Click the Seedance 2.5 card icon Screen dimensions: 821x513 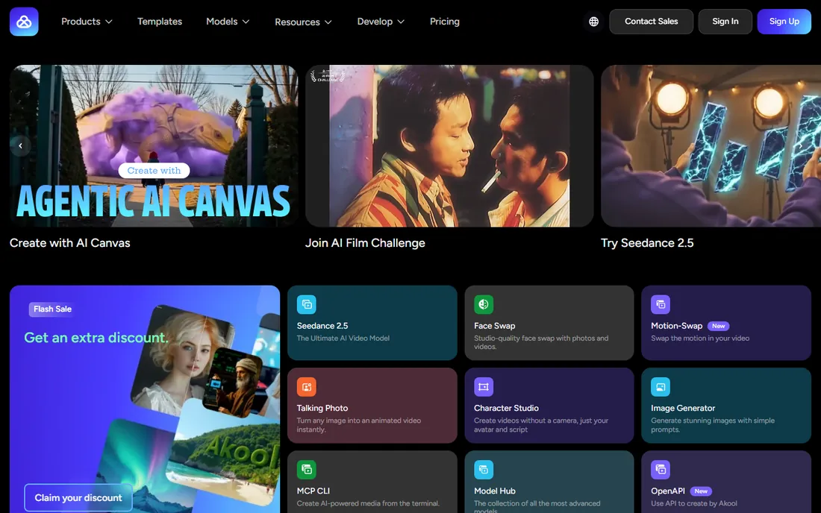click(x=306, y=304)
